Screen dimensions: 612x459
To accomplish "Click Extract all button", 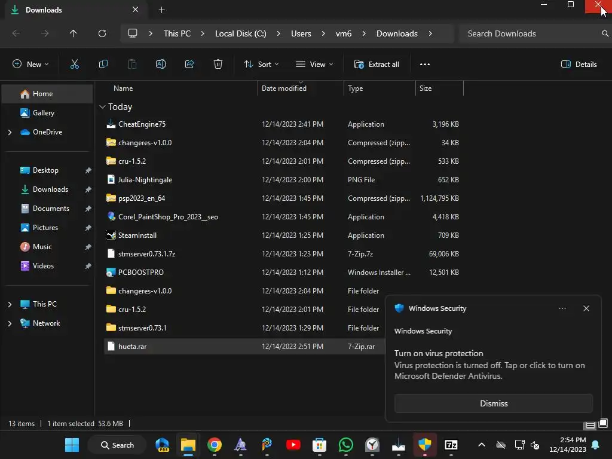I will 377,65.
